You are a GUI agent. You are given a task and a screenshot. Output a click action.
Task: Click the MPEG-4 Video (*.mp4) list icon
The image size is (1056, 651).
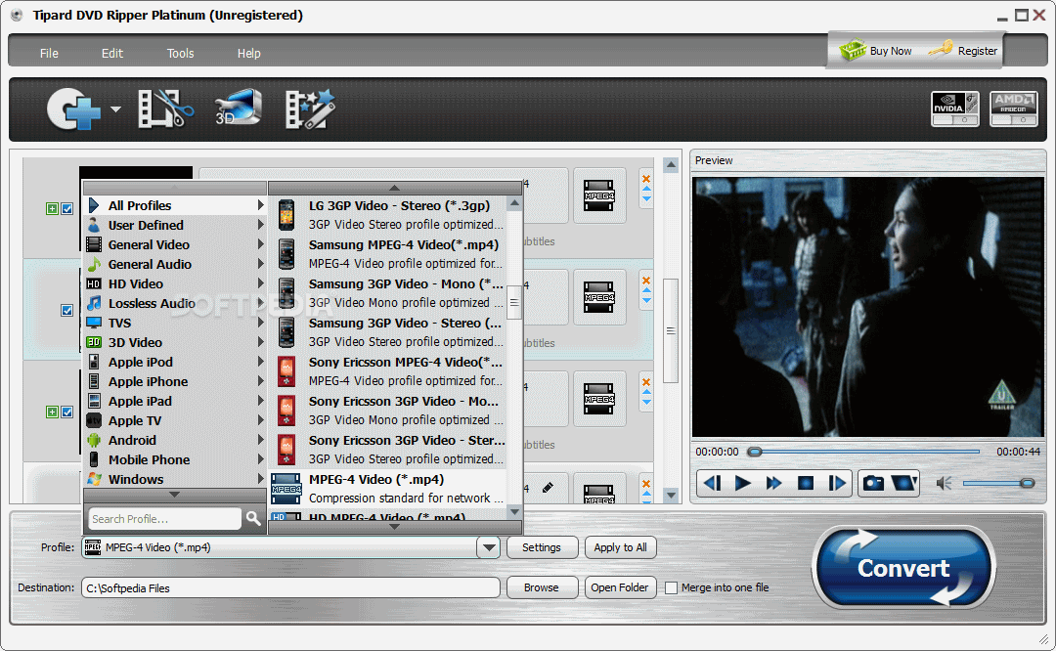[286, 489]
